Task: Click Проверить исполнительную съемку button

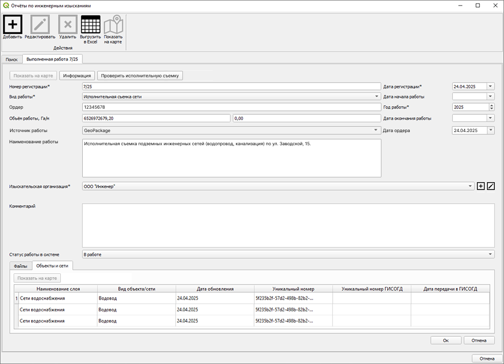Action: (140, 76)
